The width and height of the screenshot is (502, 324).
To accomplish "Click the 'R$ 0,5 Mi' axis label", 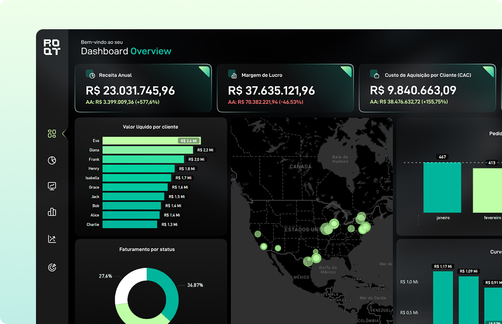I will click(409, 312).
